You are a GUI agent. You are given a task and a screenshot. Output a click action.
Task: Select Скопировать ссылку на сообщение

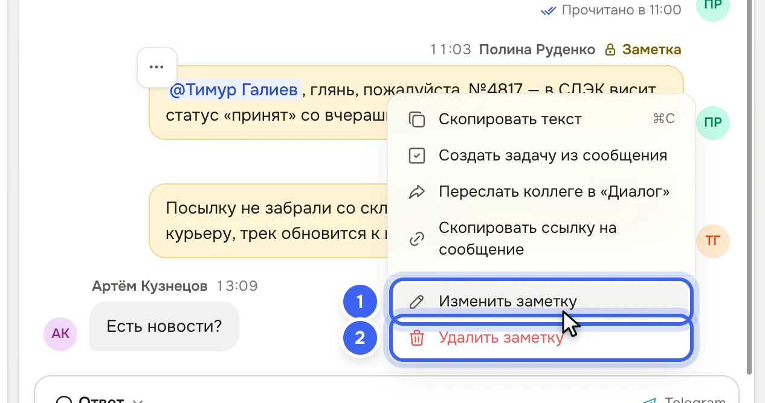pyautogui.click(x=541, y=238)
